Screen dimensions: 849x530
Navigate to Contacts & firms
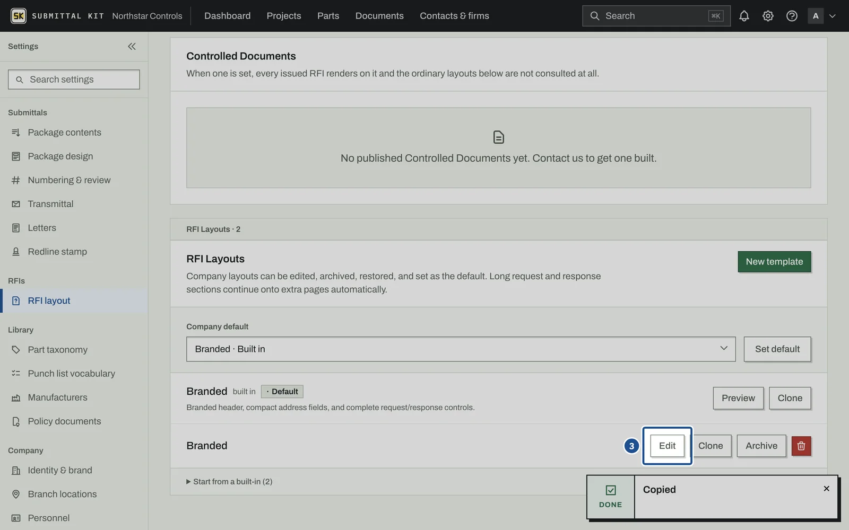click(x=454, y=16)
